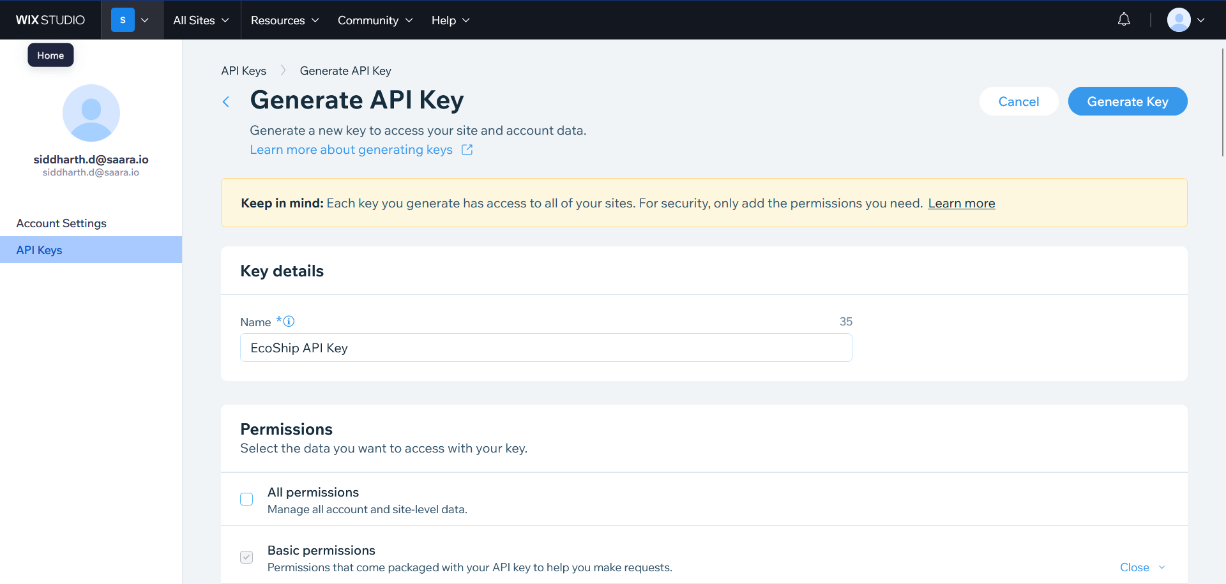Enable the All permissions checkbox
This screenshot has width=1226, height=584.
click(x=246, y=499)
